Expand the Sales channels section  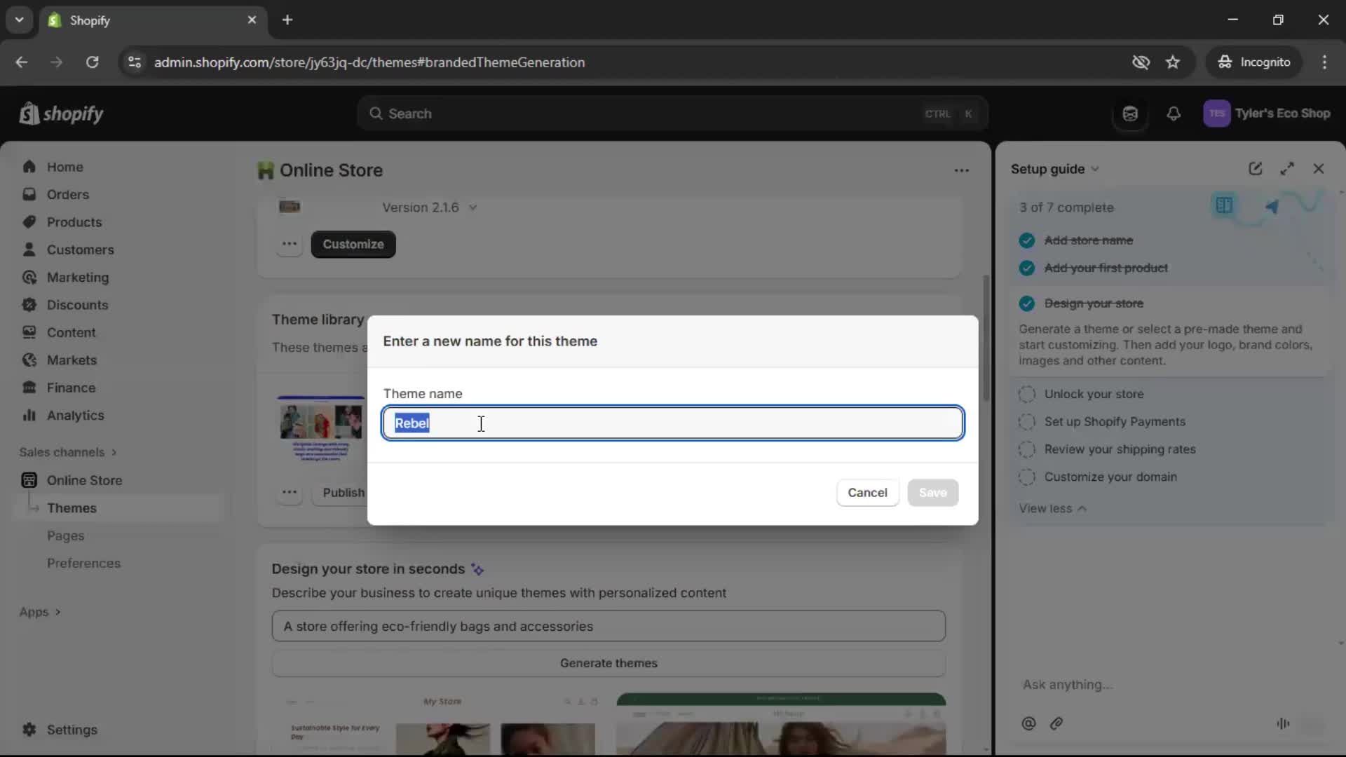(67, 452)
